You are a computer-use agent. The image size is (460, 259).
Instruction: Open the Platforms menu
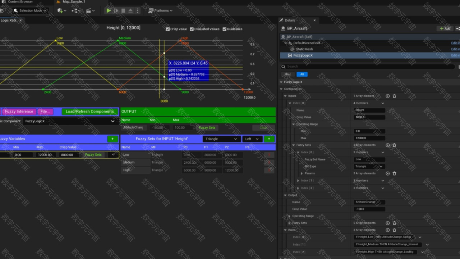tap(161, 10)
